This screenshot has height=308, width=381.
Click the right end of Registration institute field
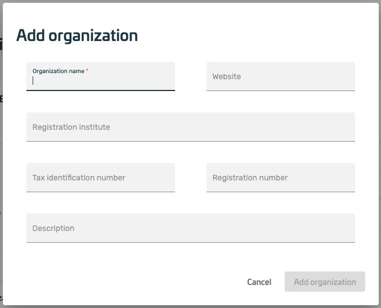coord(346,127)
